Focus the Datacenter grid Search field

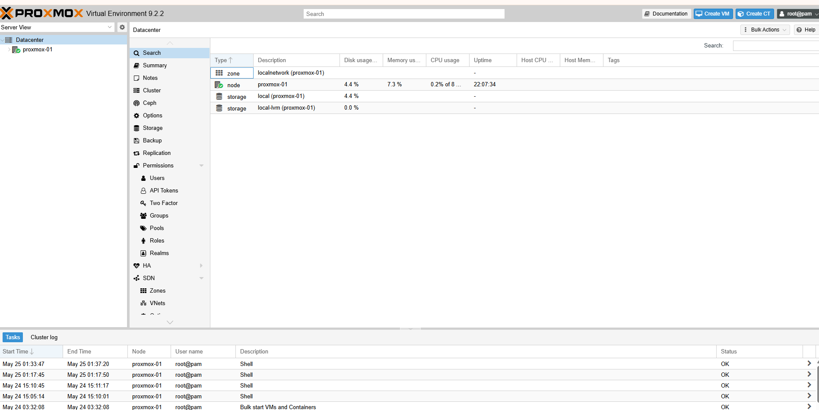776,46
